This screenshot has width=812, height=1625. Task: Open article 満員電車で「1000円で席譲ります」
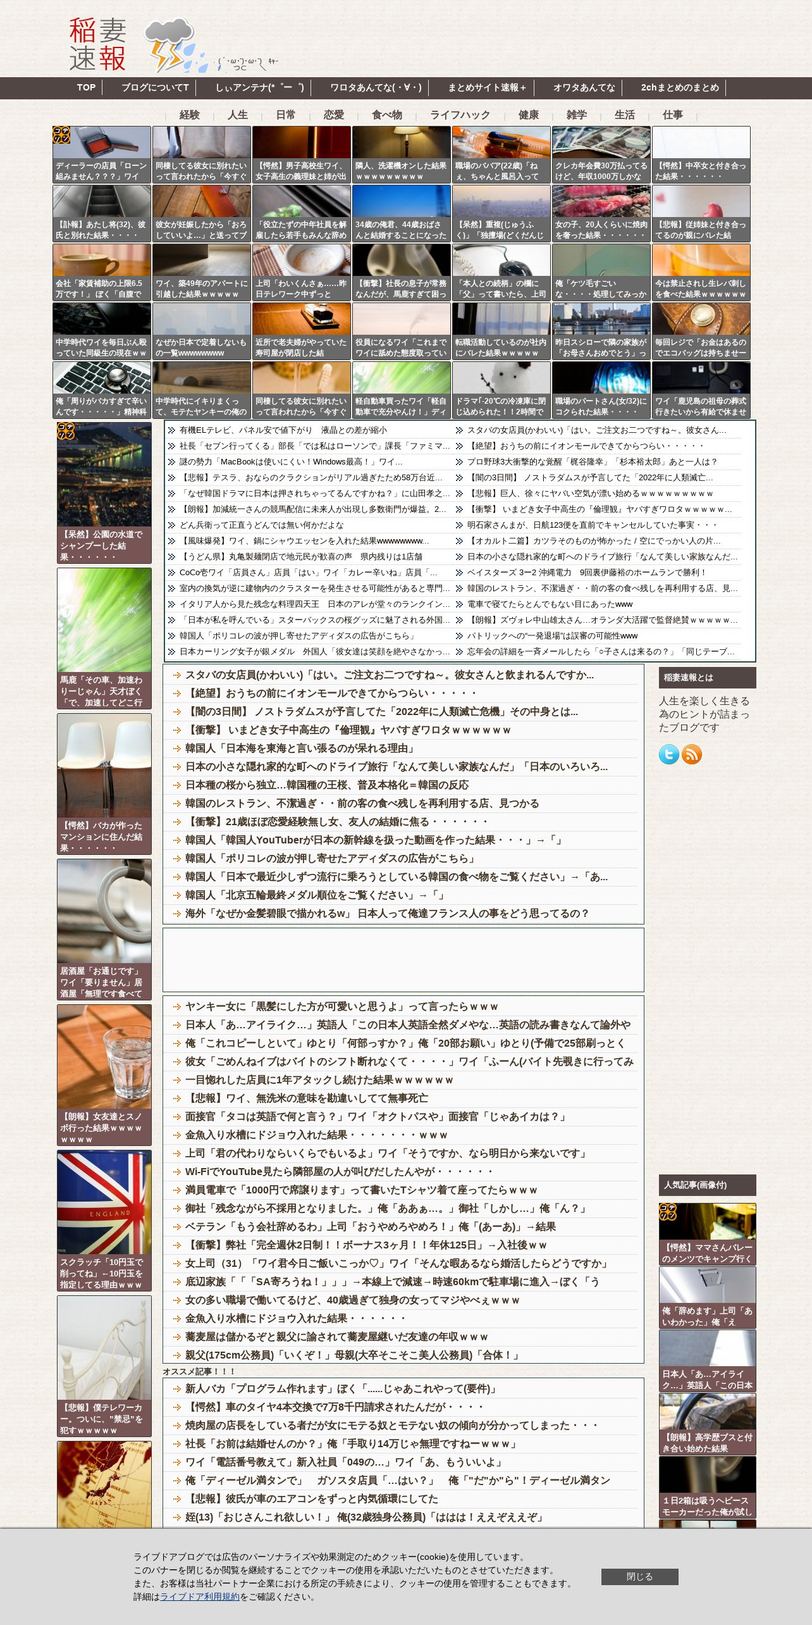pos(361,1190)
